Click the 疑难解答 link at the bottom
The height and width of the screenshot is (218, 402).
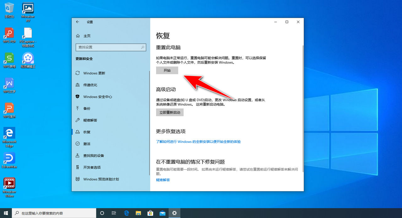163,180
